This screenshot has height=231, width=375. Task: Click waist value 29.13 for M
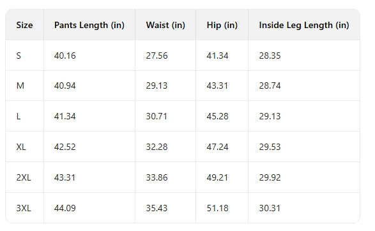(157, 86)
